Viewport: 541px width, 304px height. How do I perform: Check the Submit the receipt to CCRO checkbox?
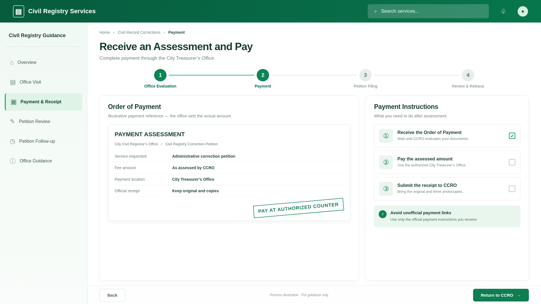pyautogui.click(x=512, y=189)
